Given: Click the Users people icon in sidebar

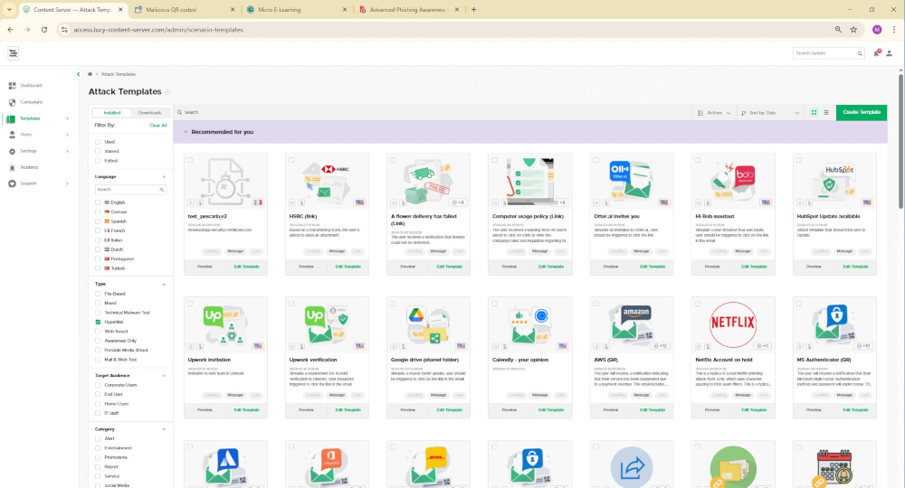Looking at the screenshot, I should (x=12, y=135).
